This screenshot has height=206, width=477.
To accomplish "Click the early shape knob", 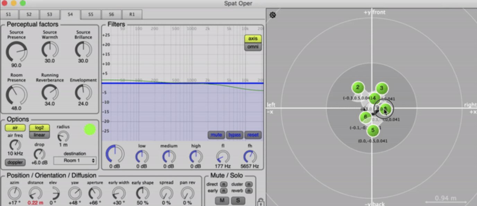I will [142, 193].
